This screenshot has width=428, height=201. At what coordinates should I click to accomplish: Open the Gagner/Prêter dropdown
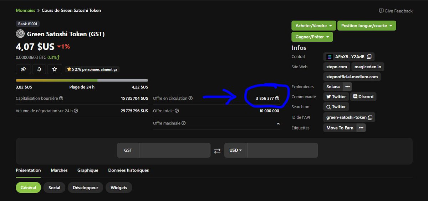312,37
